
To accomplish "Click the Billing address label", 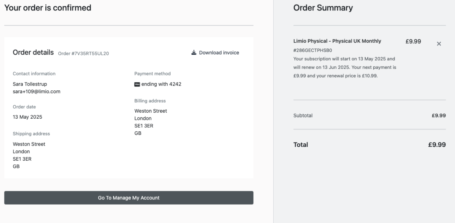I will tap(150, 101).
